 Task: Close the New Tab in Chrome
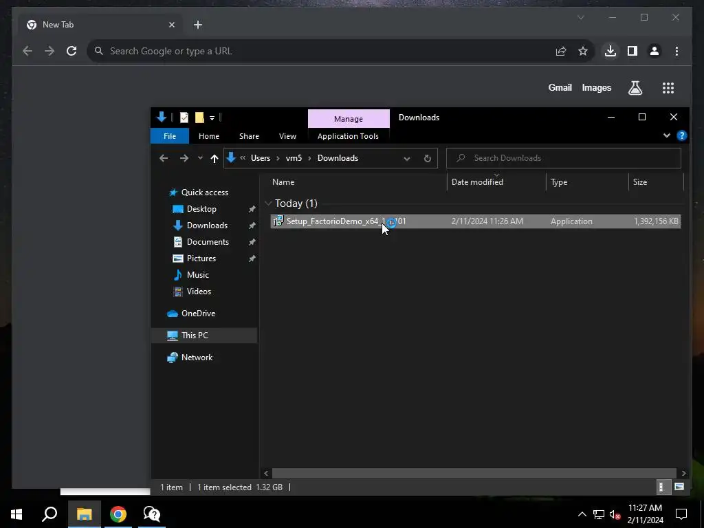[171, 25]
